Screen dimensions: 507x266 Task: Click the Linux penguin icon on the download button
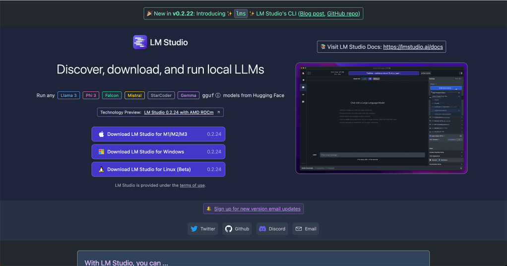(101, 169)
